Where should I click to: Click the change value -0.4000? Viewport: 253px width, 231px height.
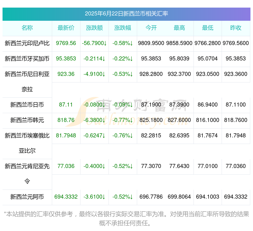94,166
